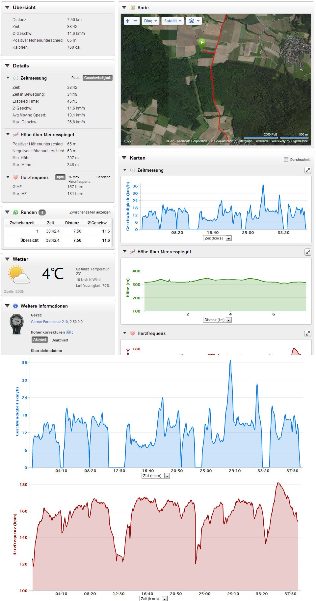Select bpm heart rate unit
This screenshot has height=601, width=316.
(60, 177)
